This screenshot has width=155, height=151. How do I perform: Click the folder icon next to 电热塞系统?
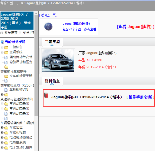(x=6, y=143)
